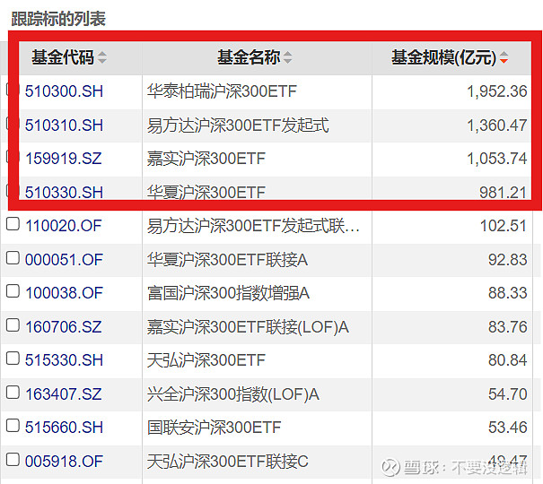Viewport: 543px width, 484px height.
Task: Sort by 基金代码 using its sort arrows
Action: coord(101,57)
